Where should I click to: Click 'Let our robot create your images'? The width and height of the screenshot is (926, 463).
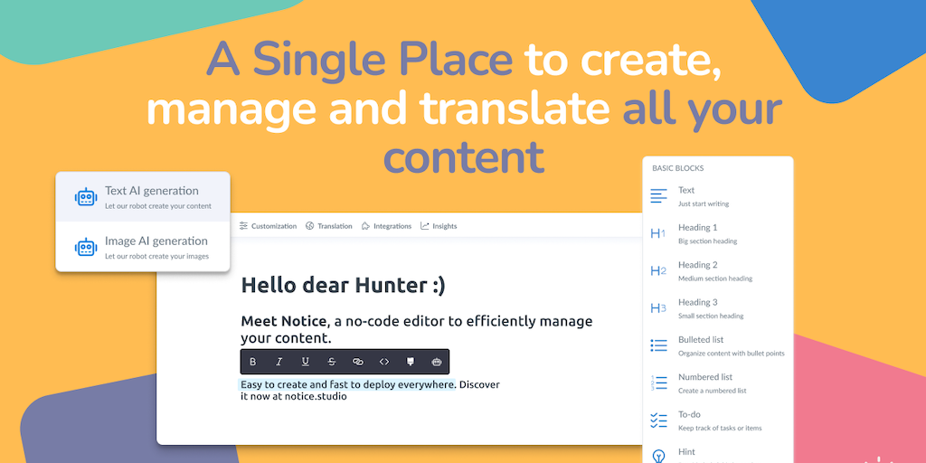click(x=157, y=256)
